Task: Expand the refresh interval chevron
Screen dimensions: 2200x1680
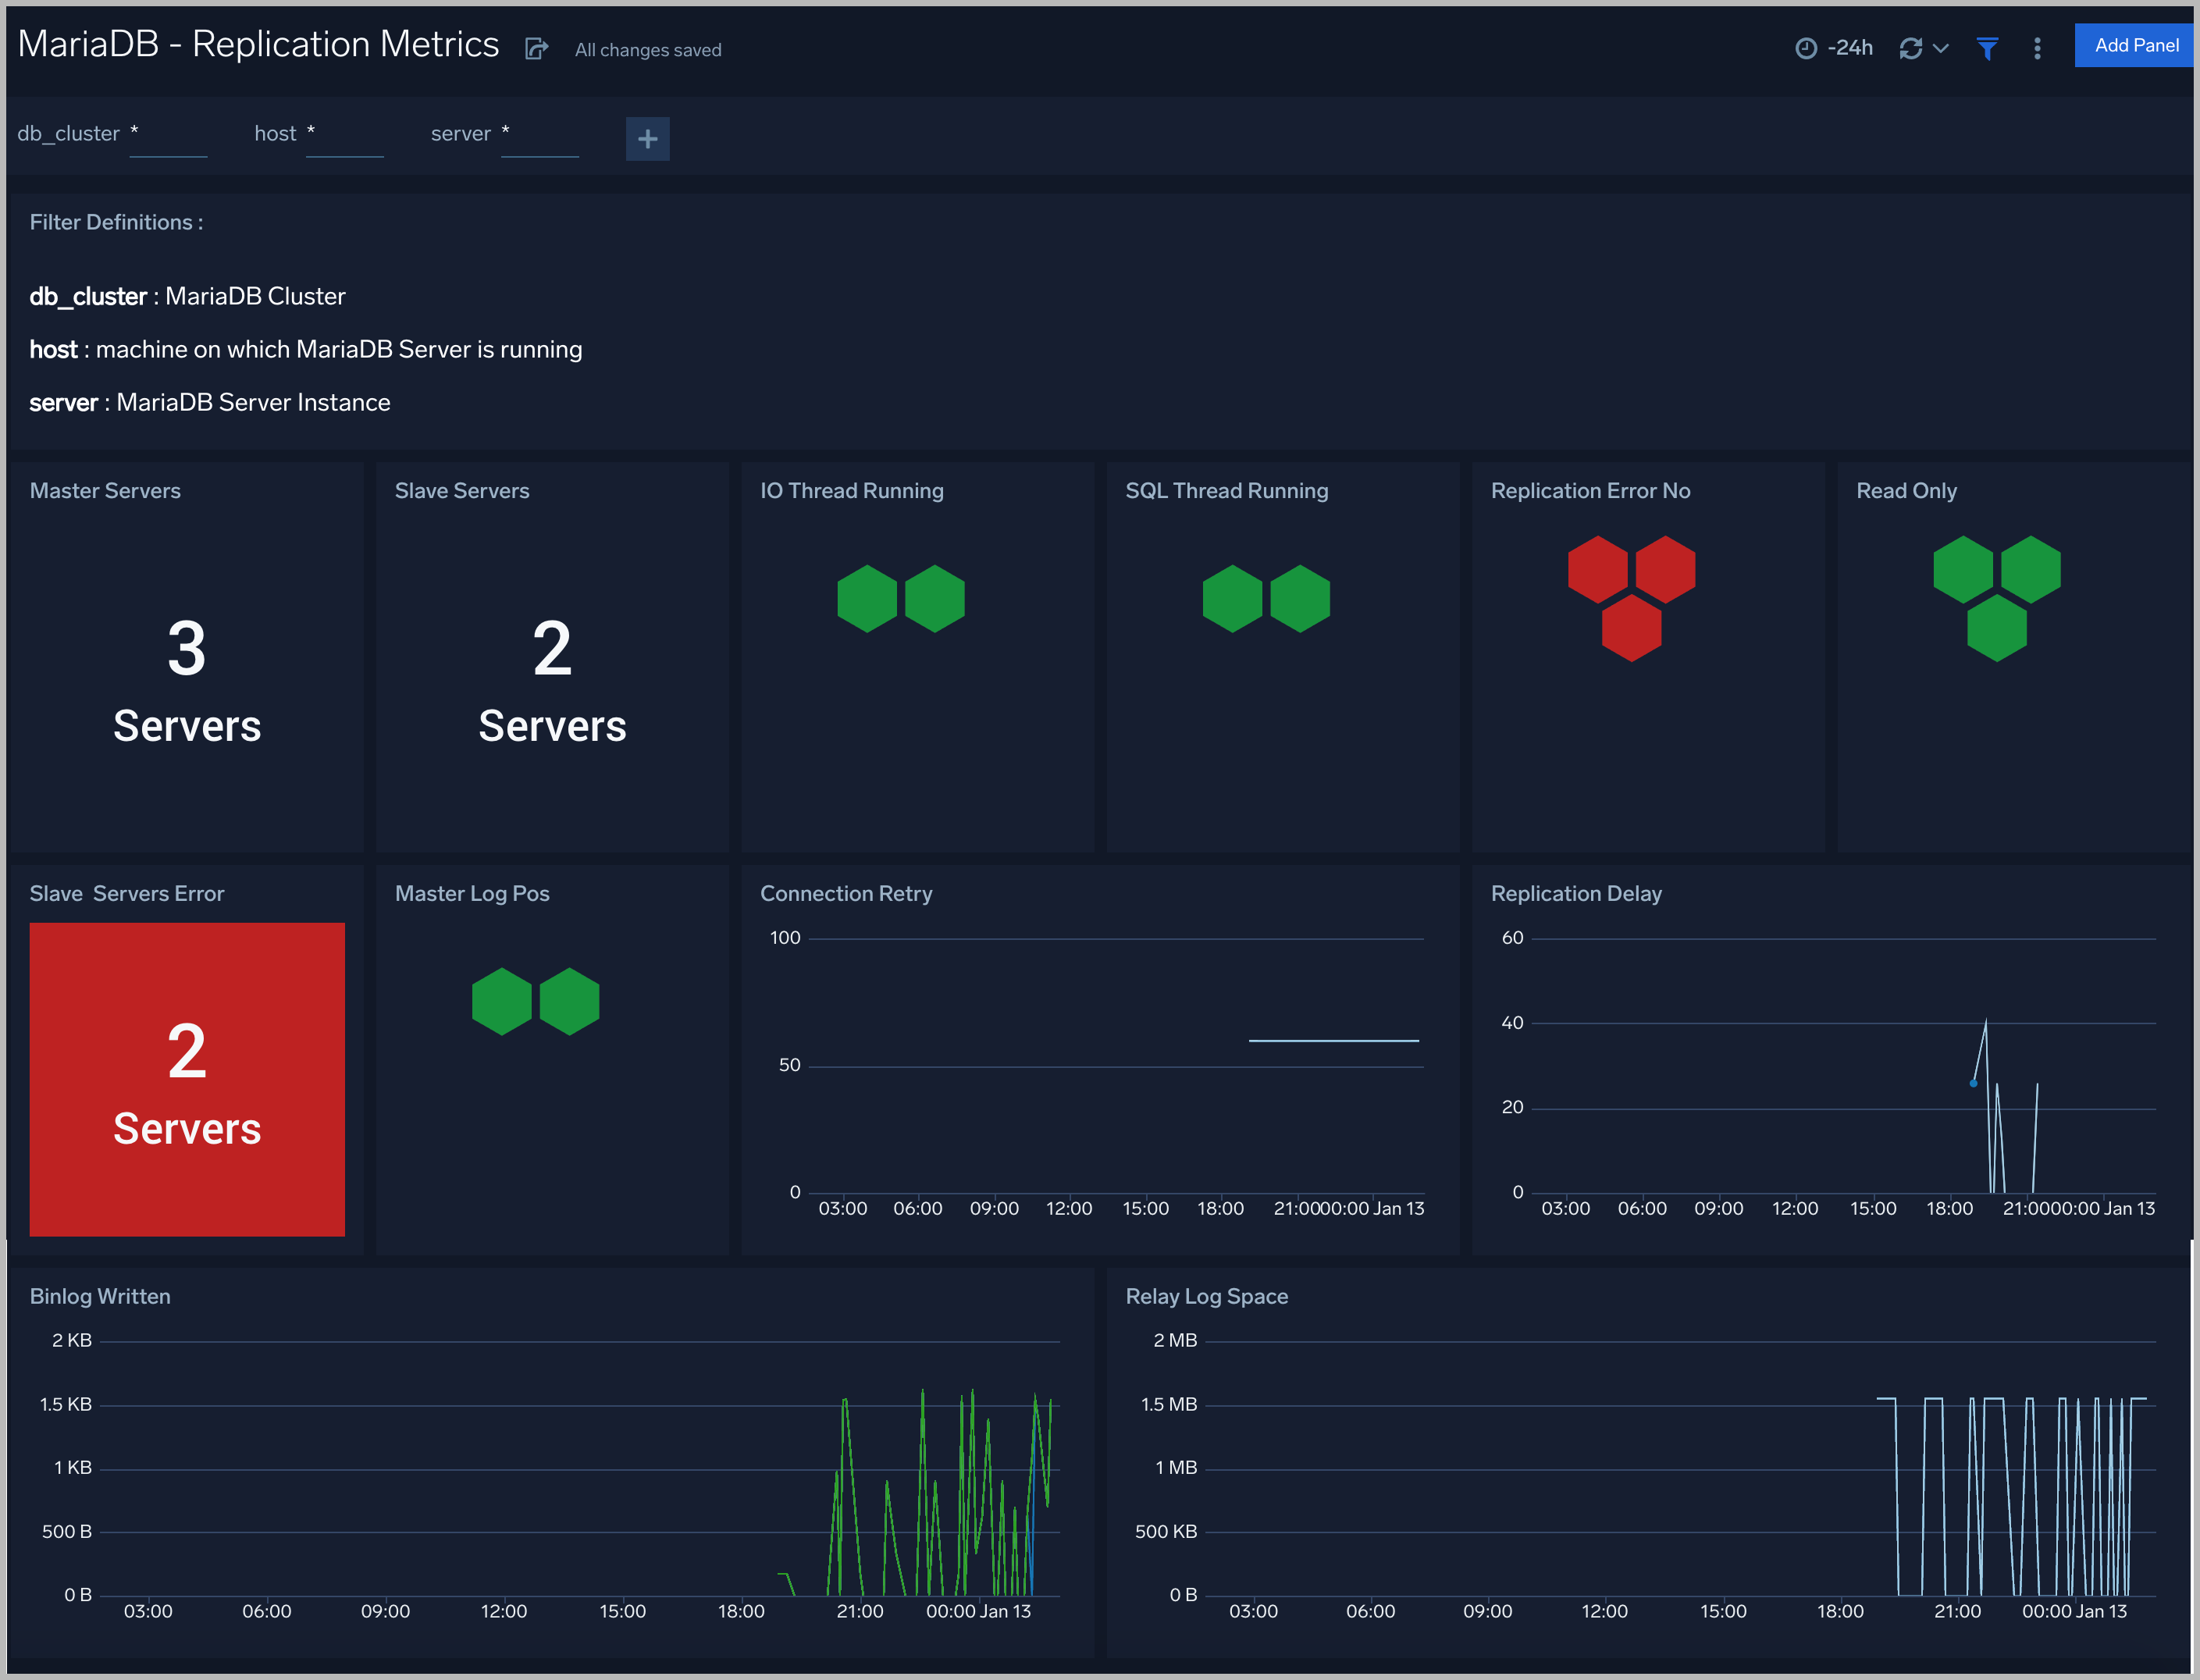Action: [x=1941, y=47]
